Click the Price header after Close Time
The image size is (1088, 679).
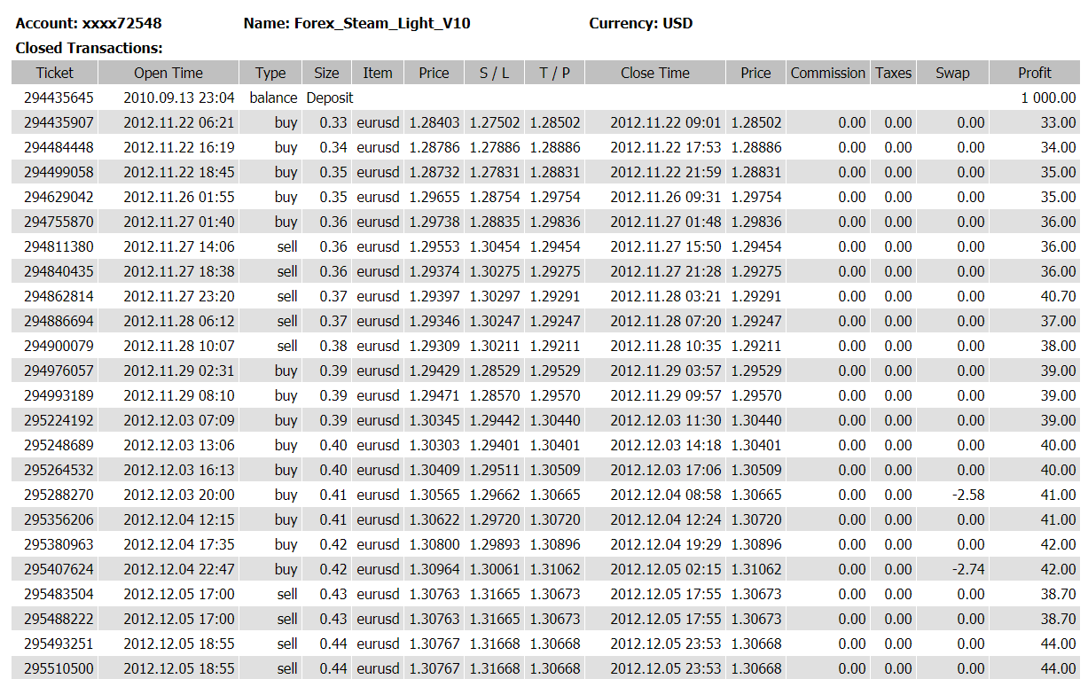point(755,73)
